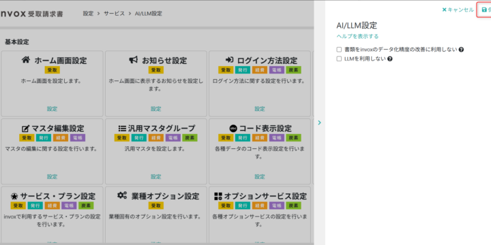Open 設定 link in ホーム画面設定 card
This screenshot has width=491, height=245.
coord(52,109)
